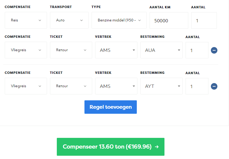The width and height of the screenshot is (229, 159).
Task: Open Vliegreis dropdown in AUA row
Action: pyautogui.click(x=26, y=50)
